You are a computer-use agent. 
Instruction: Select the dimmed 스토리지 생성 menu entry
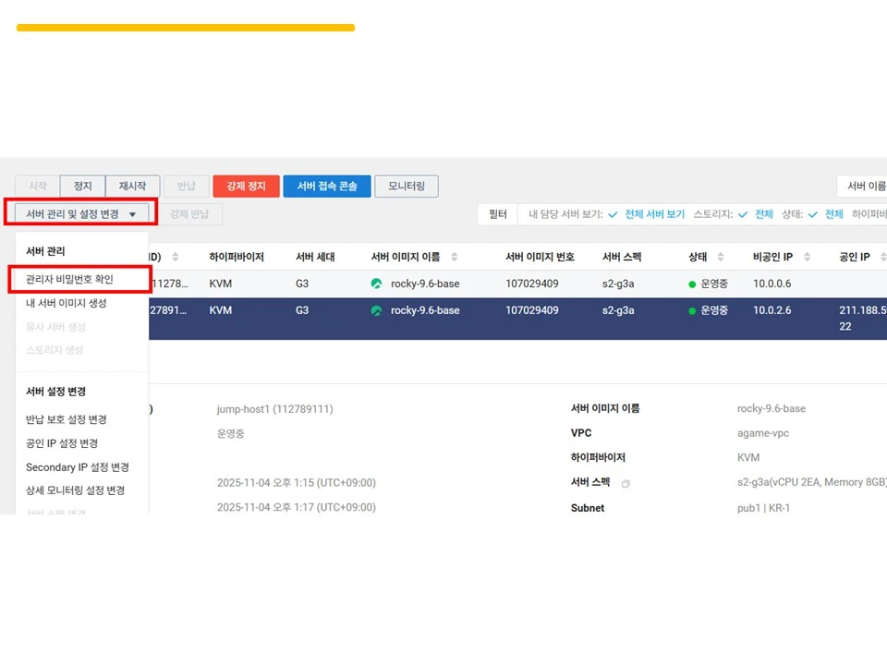(x=55, y=350)
